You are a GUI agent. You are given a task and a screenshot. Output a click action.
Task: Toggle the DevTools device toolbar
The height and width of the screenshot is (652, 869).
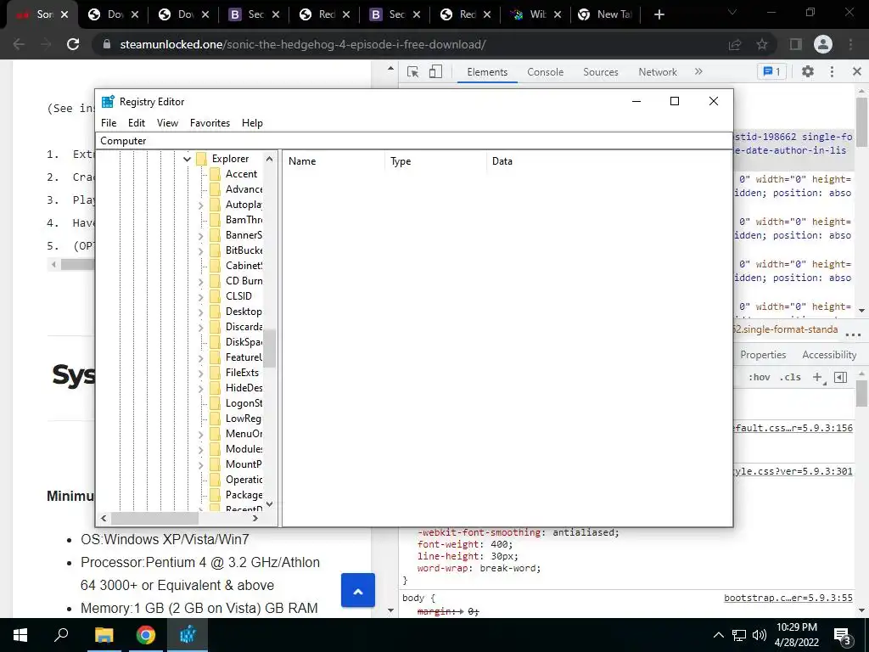point(435,71)
